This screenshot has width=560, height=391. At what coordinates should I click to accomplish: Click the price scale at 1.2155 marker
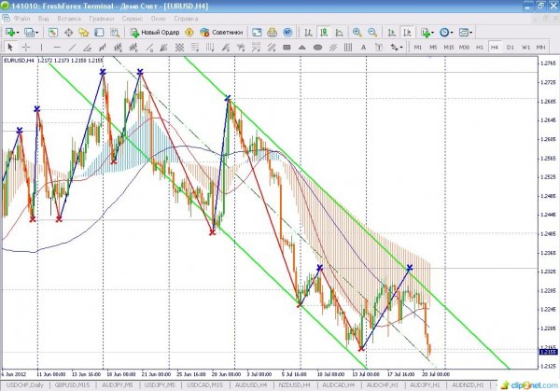tap(547, 353)
